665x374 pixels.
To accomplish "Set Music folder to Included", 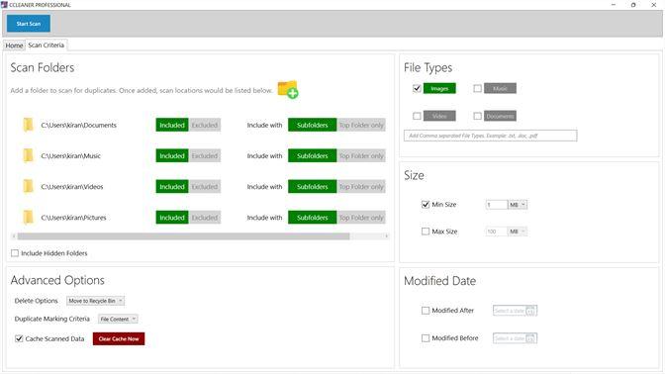I will pos(172,155).
